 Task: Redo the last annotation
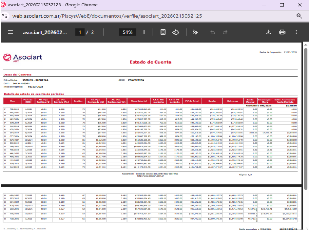pos(225,32)
